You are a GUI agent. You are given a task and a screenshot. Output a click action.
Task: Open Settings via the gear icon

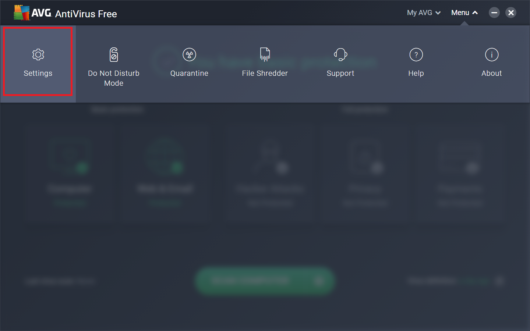pos(38,55)
